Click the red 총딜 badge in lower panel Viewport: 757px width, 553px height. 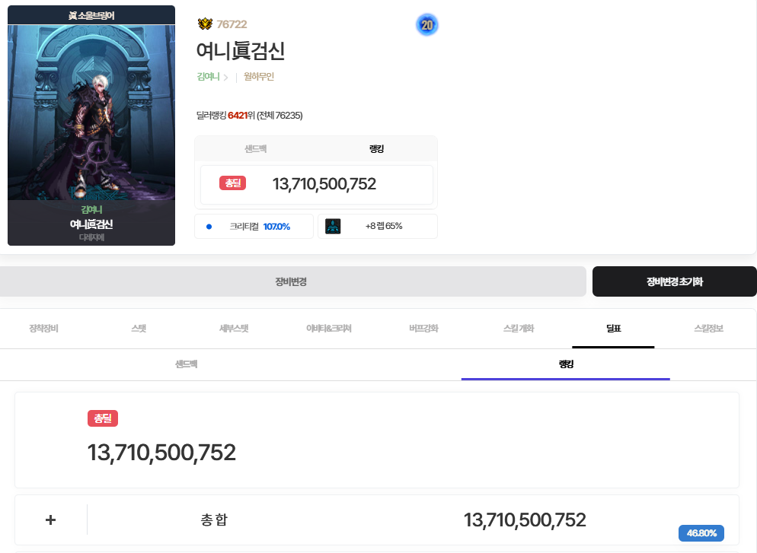[103, 418]
